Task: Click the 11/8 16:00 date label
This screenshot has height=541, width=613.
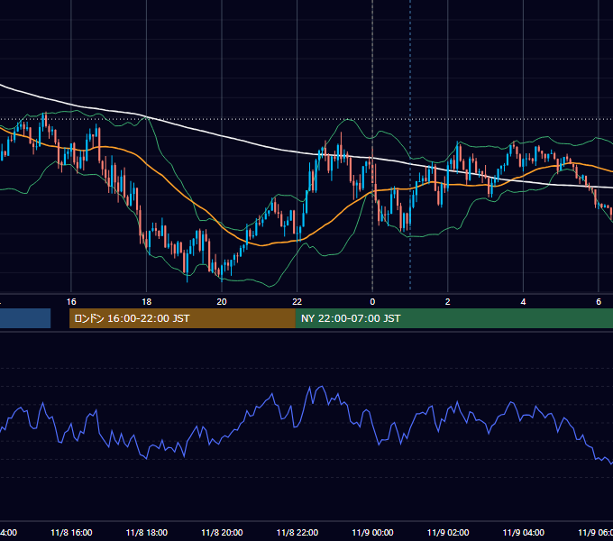Action: point(71,533)
